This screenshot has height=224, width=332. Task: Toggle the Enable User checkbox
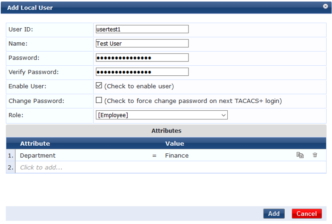(99, 86)
